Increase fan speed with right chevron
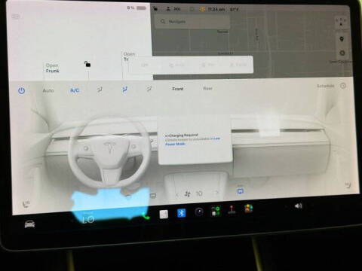The height and width of the screenshot is (271, 362). point(217,193)
